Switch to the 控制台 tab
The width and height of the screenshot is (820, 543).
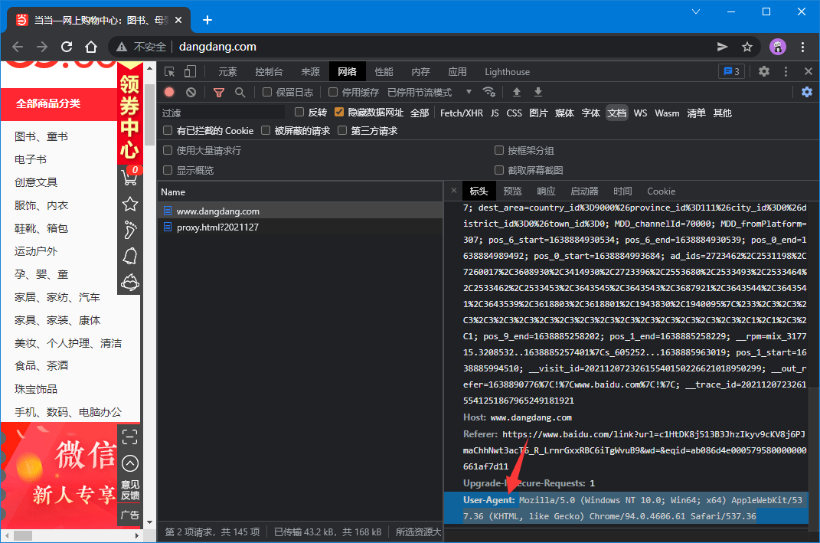269,72
